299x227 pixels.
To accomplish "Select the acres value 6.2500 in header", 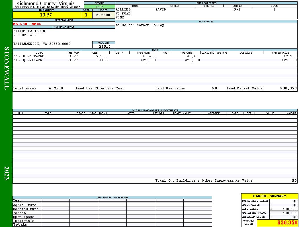I will coord(104,15).
